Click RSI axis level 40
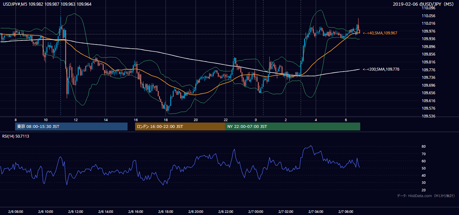Image resolution: width=459 pixels, height=215 pixels. pyautogui.click(x=423, y=176)
